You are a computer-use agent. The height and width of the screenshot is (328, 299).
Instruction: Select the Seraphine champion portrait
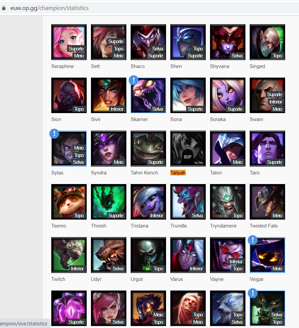coord(69,42)
